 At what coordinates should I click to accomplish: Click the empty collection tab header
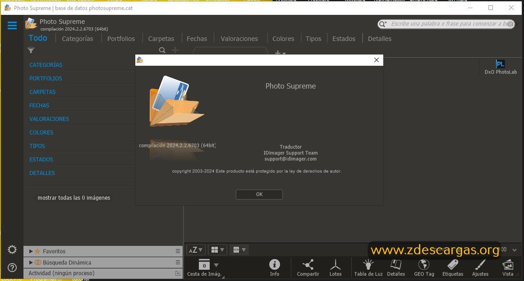[x=230, y=51]
